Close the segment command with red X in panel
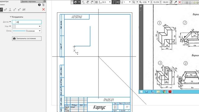Image resolution: width=199 pixels, height=112 pixels. coord(44,9)
